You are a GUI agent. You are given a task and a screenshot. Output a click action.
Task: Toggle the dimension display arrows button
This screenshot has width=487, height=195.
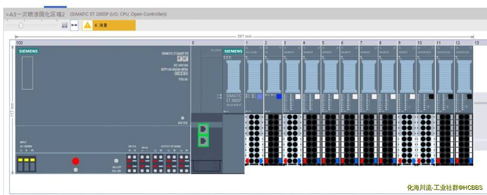point(74,26)
